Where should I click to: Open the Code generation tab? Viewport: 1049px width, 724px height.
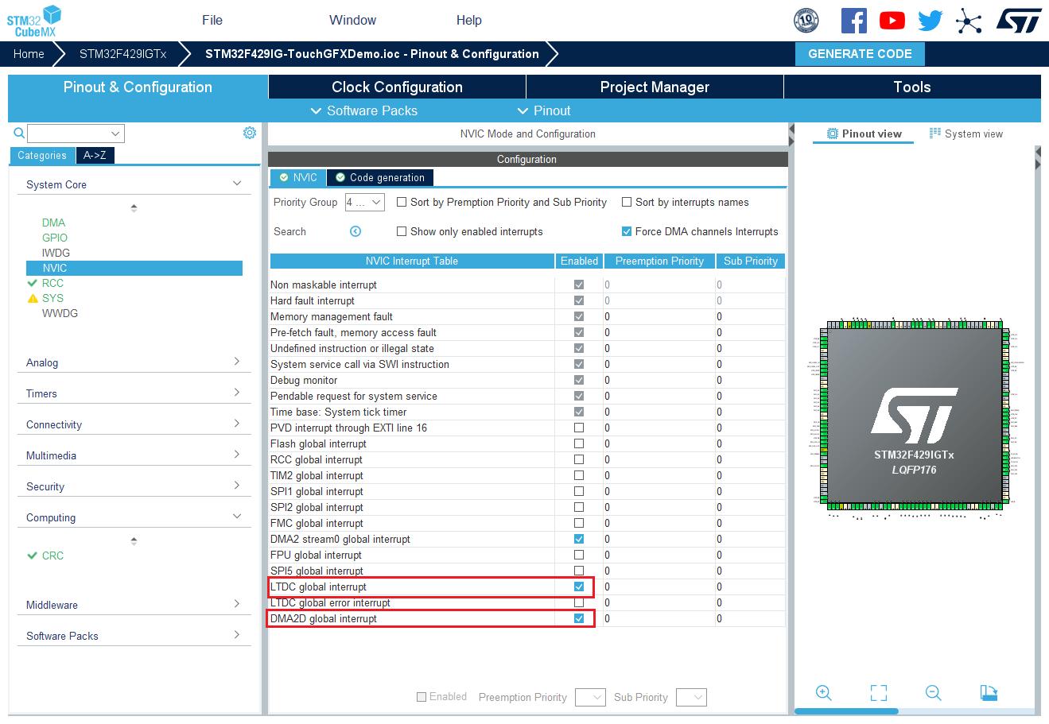coord(381,177)
